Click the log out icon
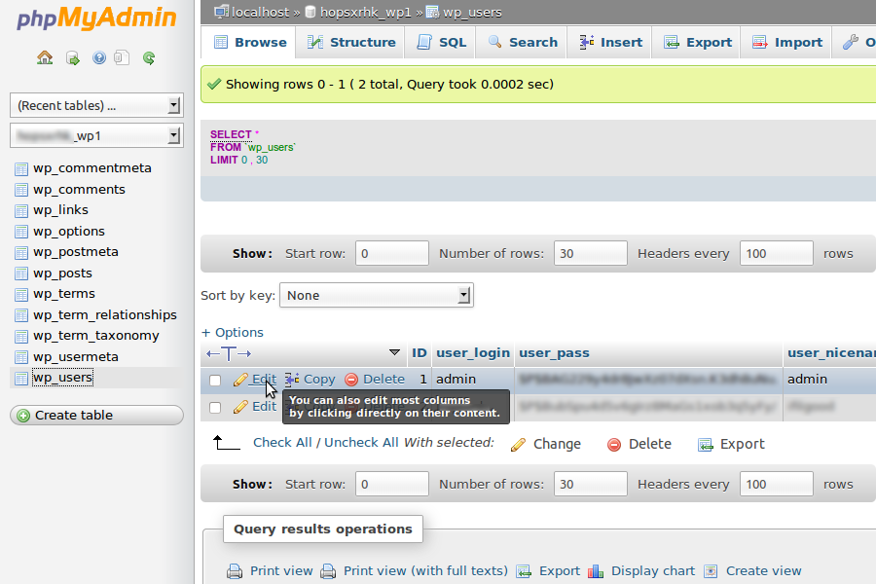This screenshot has width=876, height=584. tap(73, 57)
